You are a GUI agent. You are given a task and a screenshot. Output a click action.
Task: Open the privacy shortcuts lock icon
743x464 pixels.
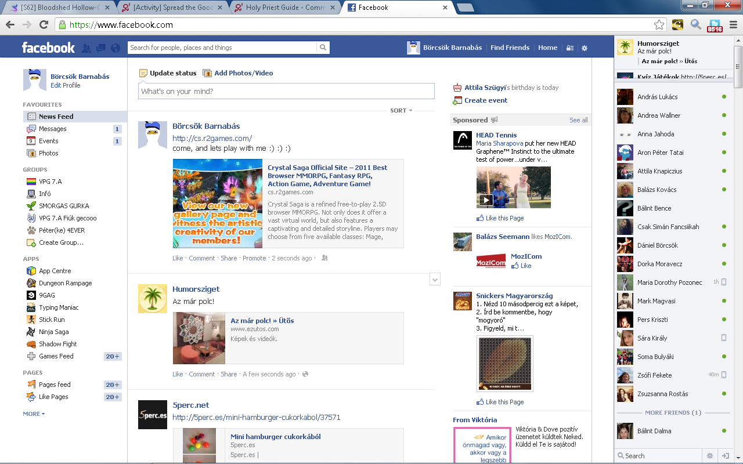(570, 48)
